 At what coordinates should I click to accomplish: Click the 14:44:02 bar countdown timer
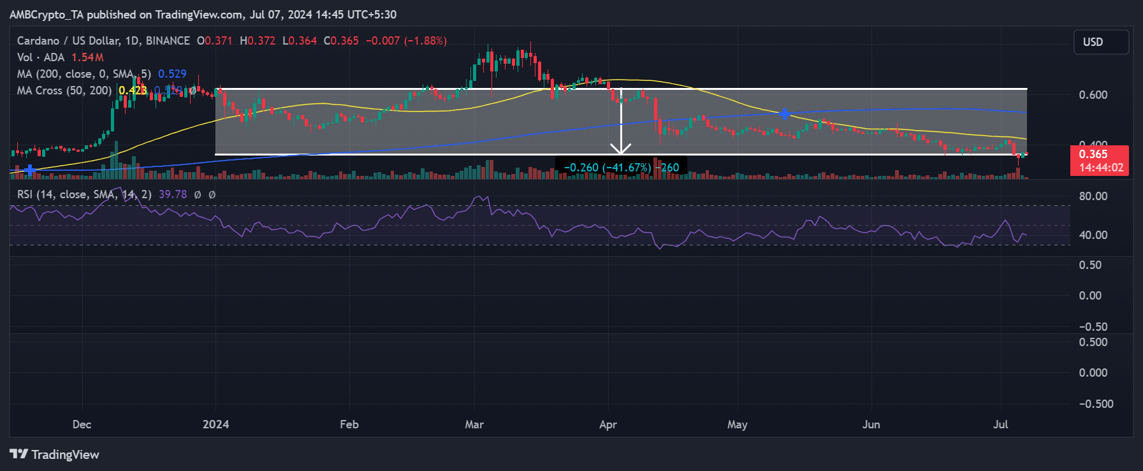(x=1101, y=168)
